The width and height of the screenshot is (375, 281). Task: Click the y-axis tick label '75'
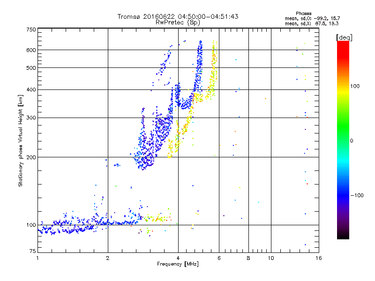(33, 251)
